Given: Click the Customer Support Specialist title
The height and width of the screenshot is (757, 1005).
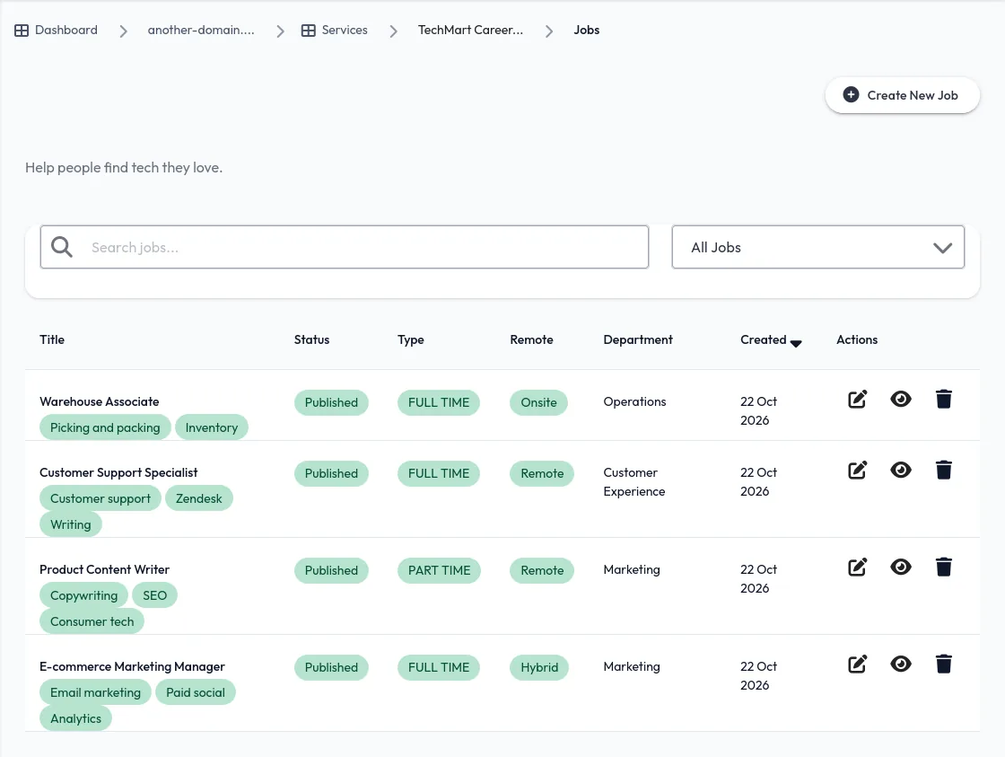Looking at the screenshot, I should point(118,473).
